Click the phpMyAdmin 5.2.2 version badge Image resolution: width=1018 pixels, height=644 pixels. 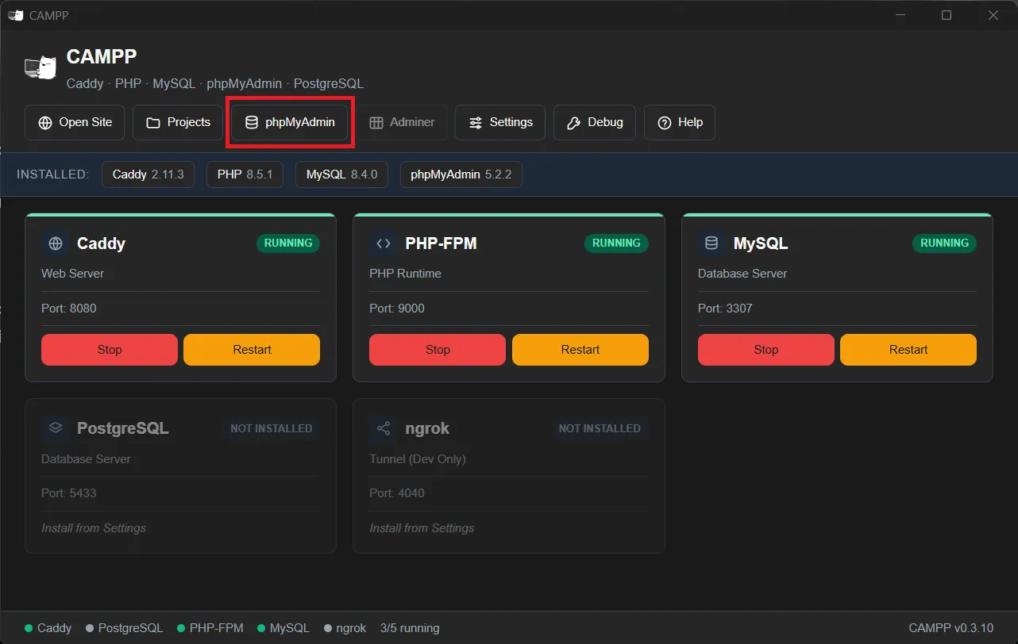tap(461, 174)
